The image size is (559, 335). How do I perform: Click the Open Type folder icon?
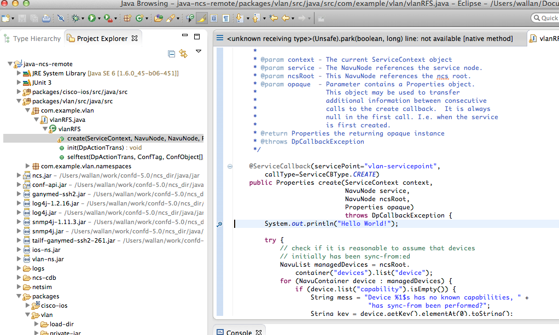(158, 19)
